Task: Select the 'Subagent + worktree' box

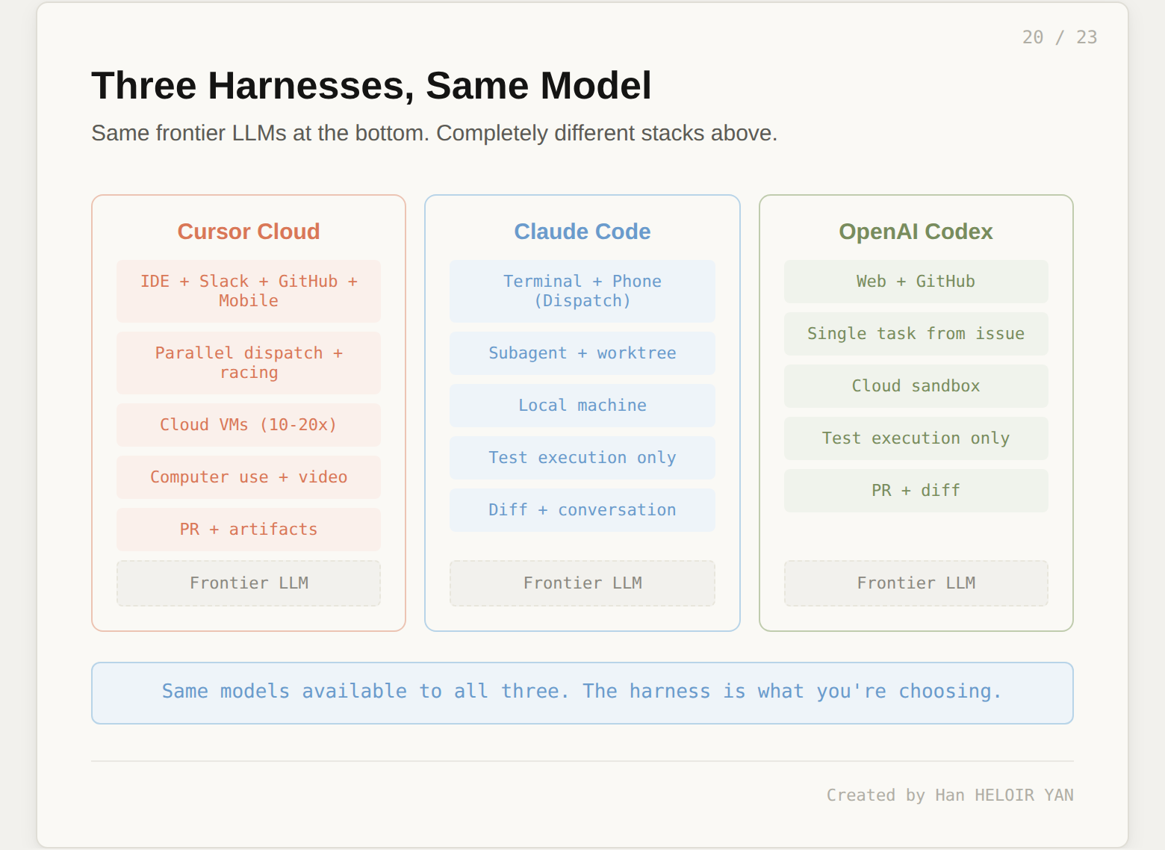Action: [582, 353]
